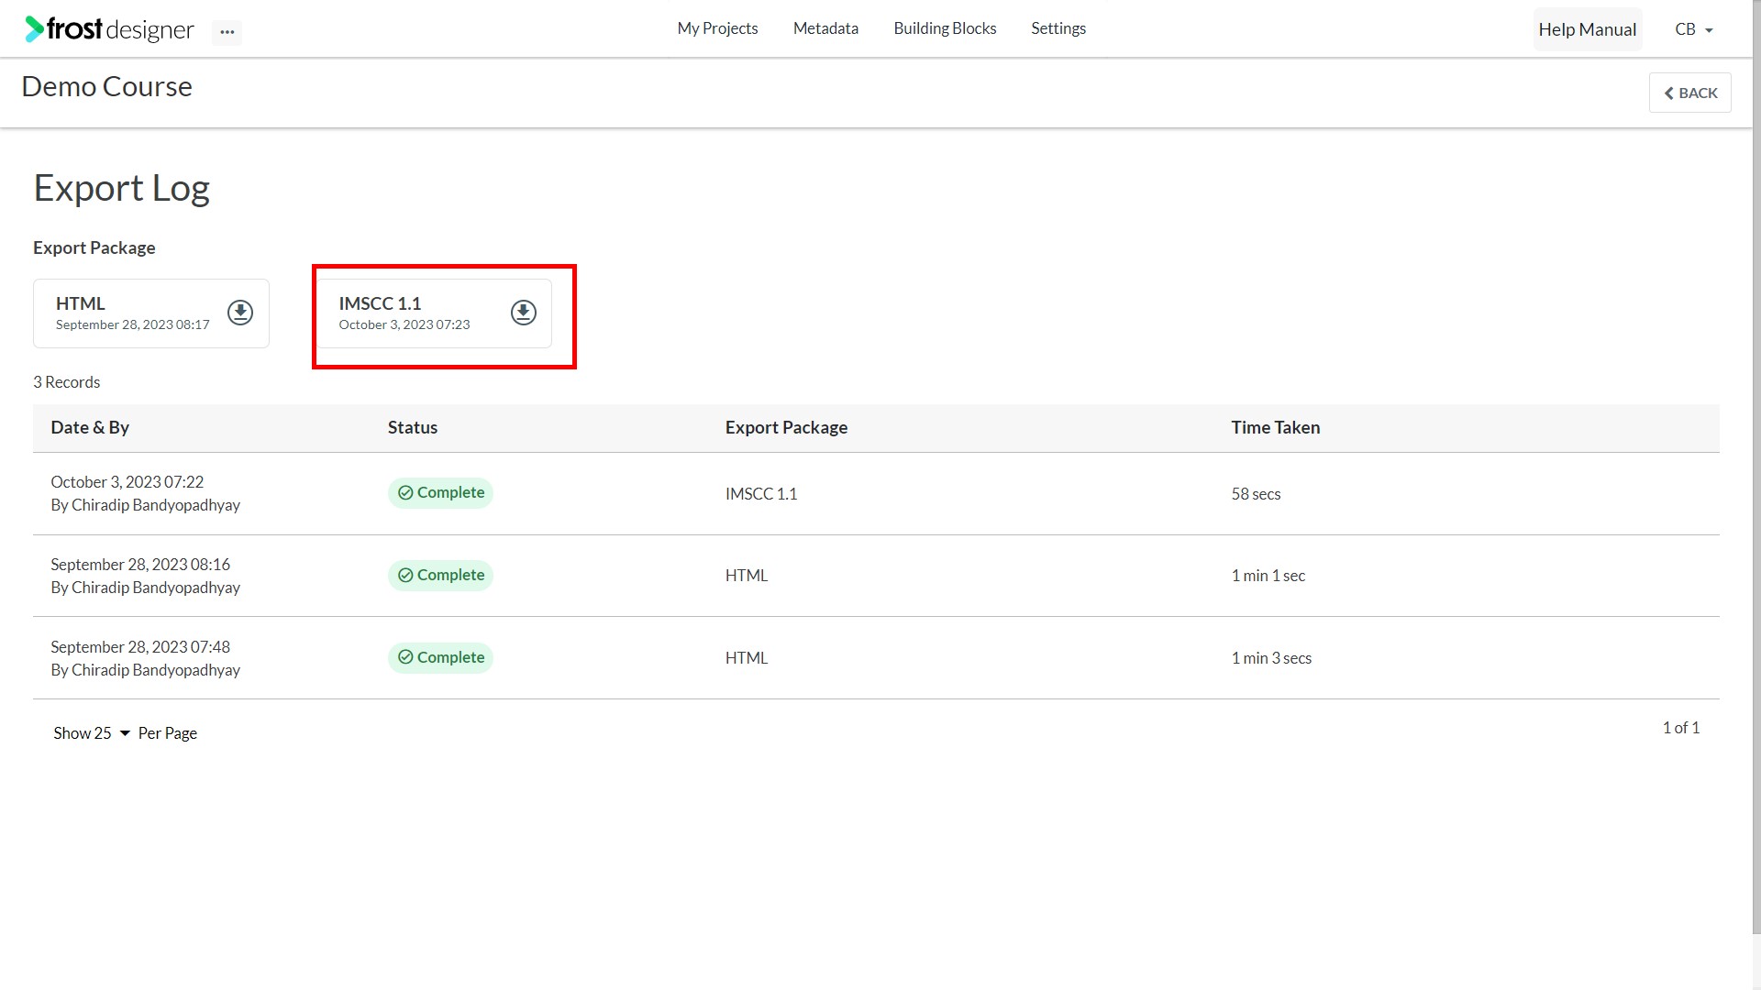Select the IMSCC 1.1 package card title
This screenshot has height=990, width=1761.
tap(380, 303)
